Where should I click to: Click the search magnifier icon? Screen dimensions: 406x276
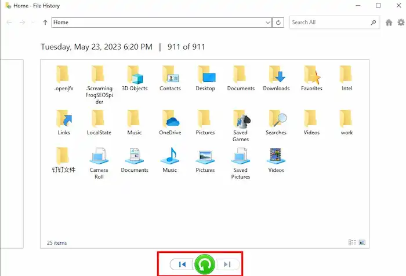tap(374, 23)
